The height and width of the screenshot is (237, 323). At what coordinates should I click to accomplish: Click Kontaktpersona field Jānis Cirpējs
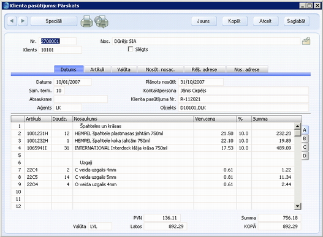243,91
